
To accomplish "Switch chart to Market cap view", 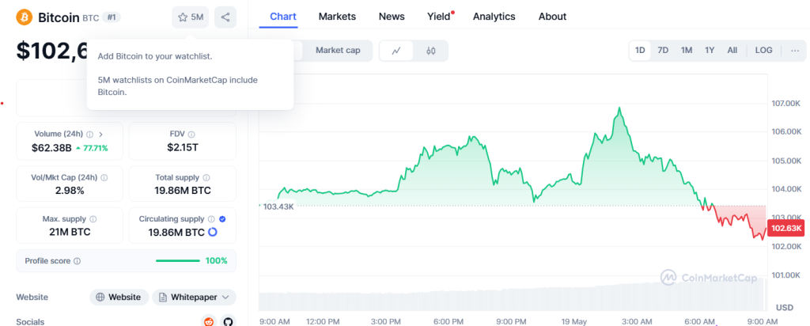I will click(338, 51).
